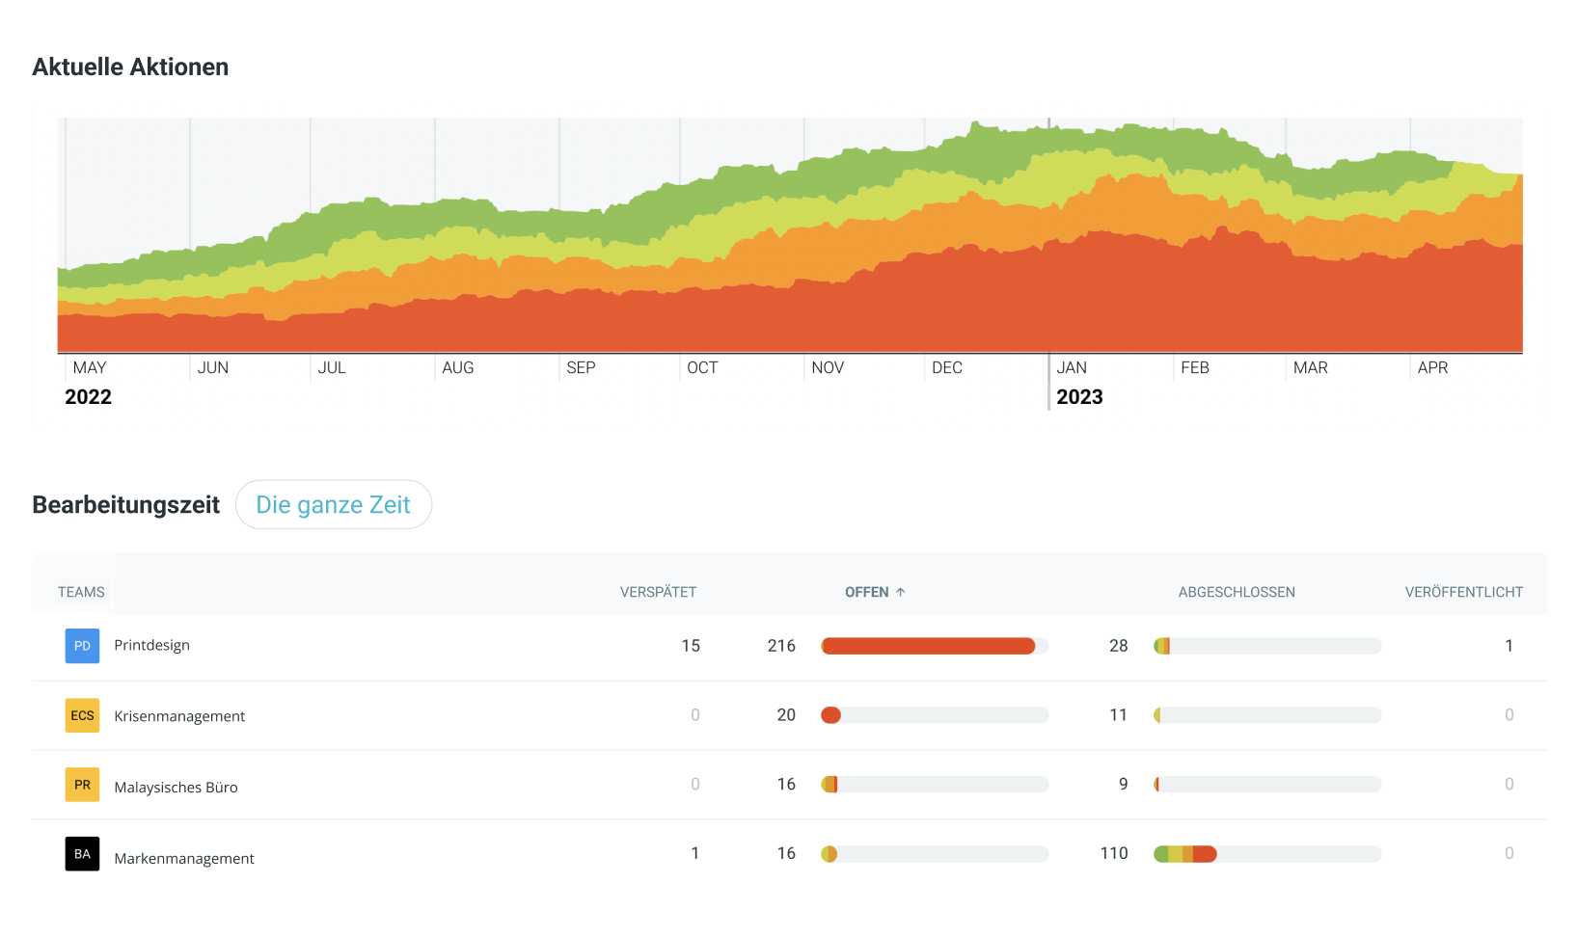Select the APR timeline label

pyautogui.click(x=1433, y=367)
